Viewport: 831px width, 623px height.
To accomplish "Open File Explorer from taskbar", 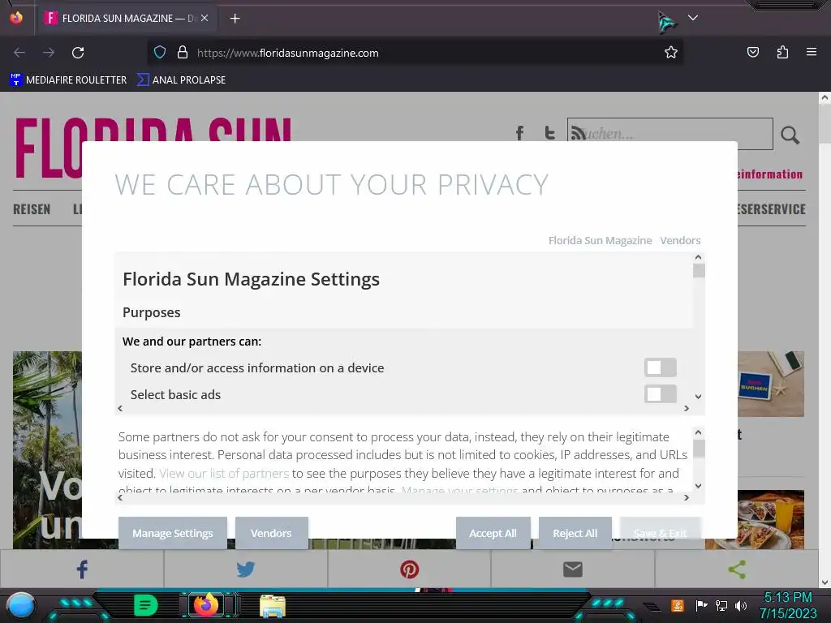I will tap(273, 605).
